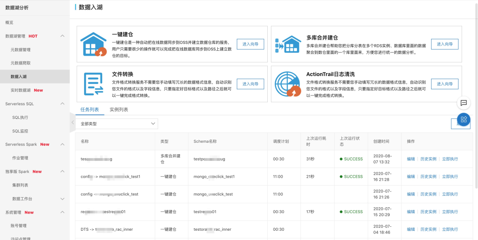Image resolution: width=478 pixels, height=240 pixels.
Task: Open the 全部类型 type filter dropdown
Action: pos(116,124)
